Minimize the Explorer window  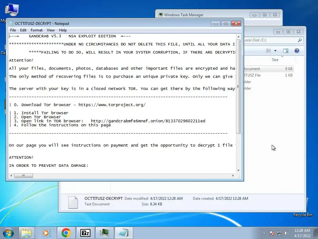coord(278,32)
